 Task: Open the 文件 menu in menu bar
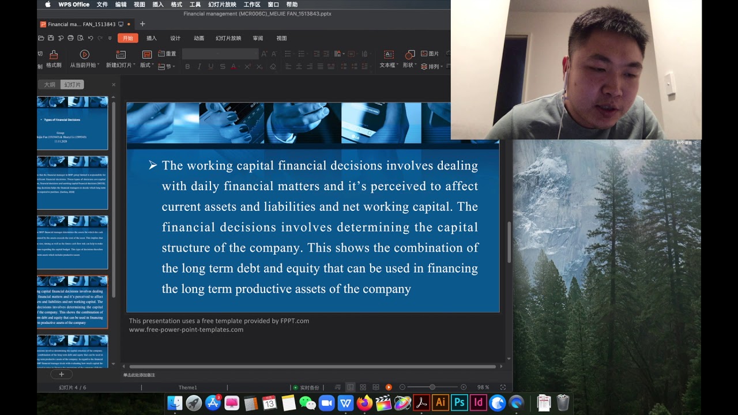click(x=102, y=5)
